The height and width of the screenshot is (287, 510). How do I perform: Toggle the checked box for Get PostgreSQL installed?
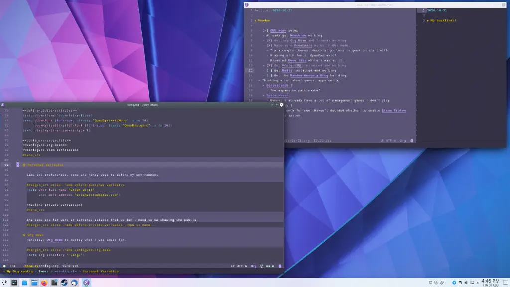(269, 65)
